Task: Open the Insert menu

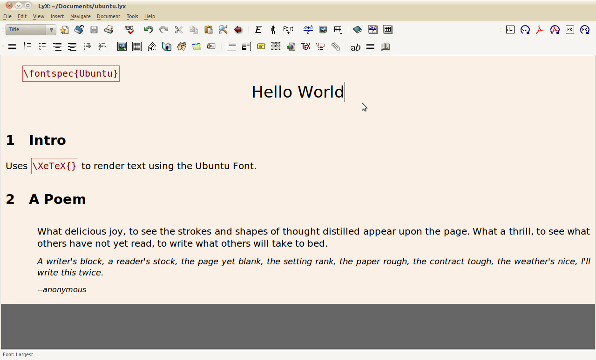Action: click(57, 16)
